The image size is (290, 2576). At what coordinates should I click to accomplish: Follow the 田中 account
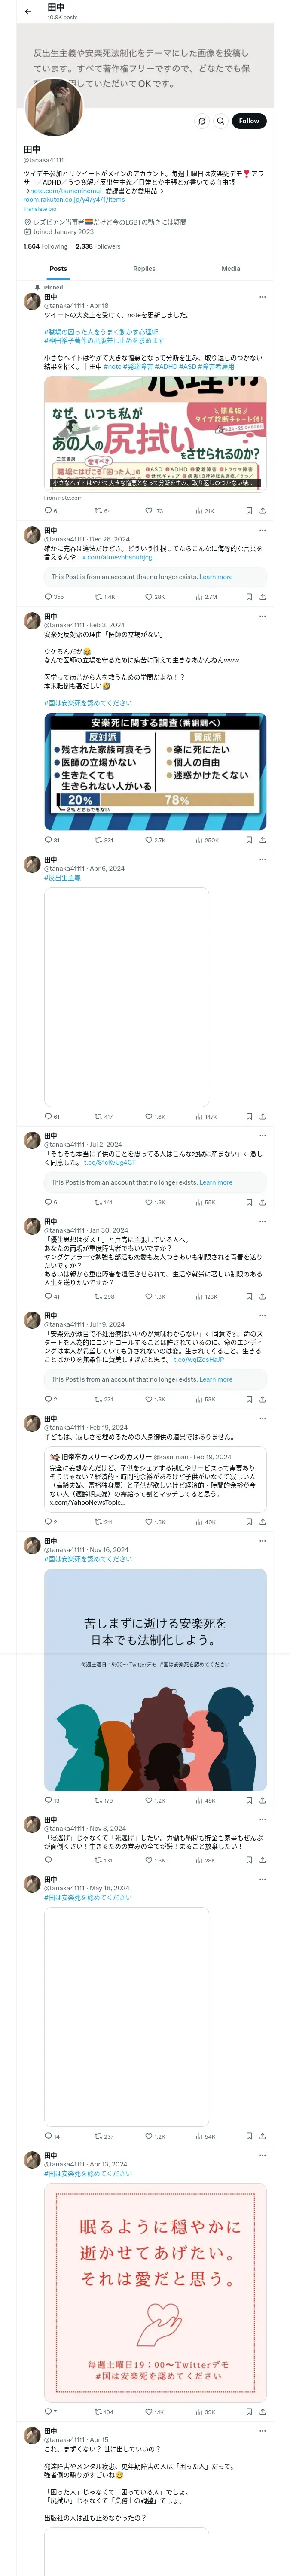tap(248, 121)
